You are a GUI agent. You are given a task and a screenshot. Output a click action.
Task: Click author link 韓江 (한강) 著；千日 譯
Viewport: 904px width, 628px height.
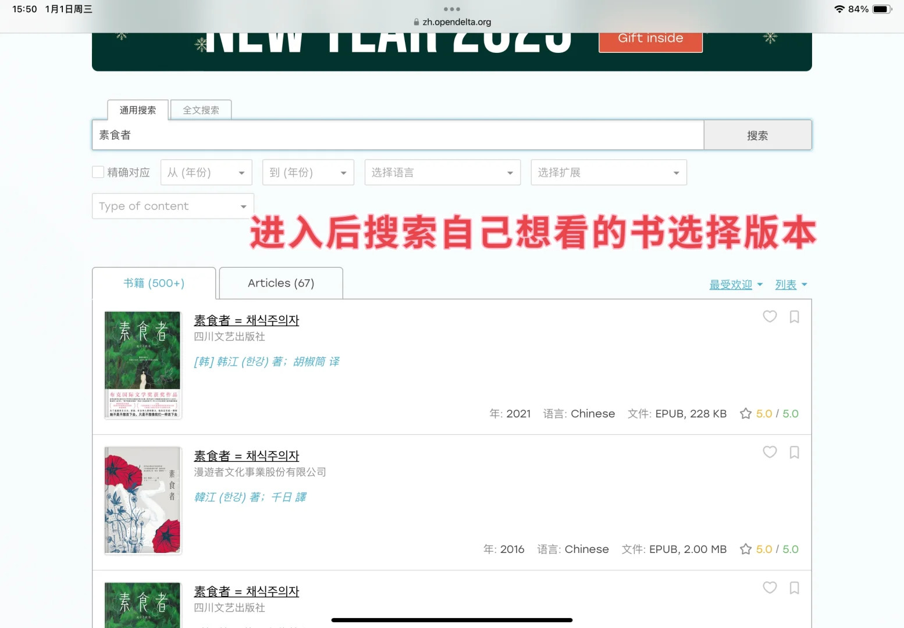pos(250,497)
